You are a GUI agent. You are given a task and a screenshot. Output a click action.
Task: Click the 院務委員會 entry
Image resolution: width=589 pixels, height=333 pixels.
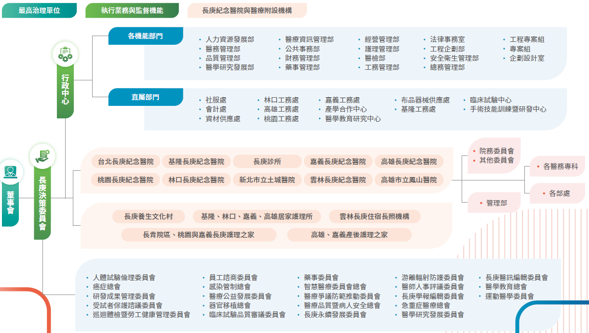tap(497, 151)
